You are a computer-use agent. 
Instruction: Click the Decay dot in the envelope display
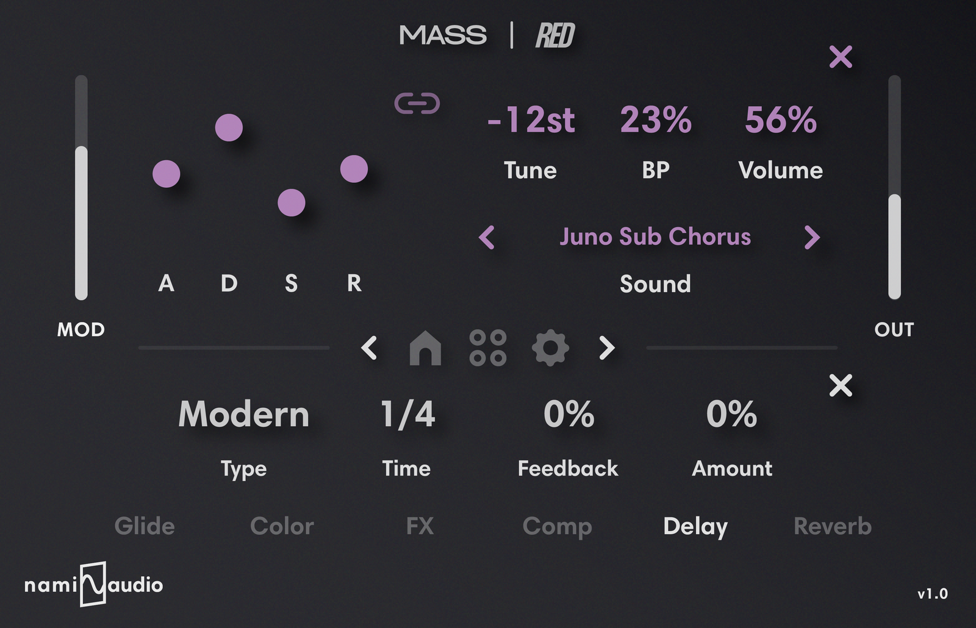pyautogui.click(x=229, y=128)
